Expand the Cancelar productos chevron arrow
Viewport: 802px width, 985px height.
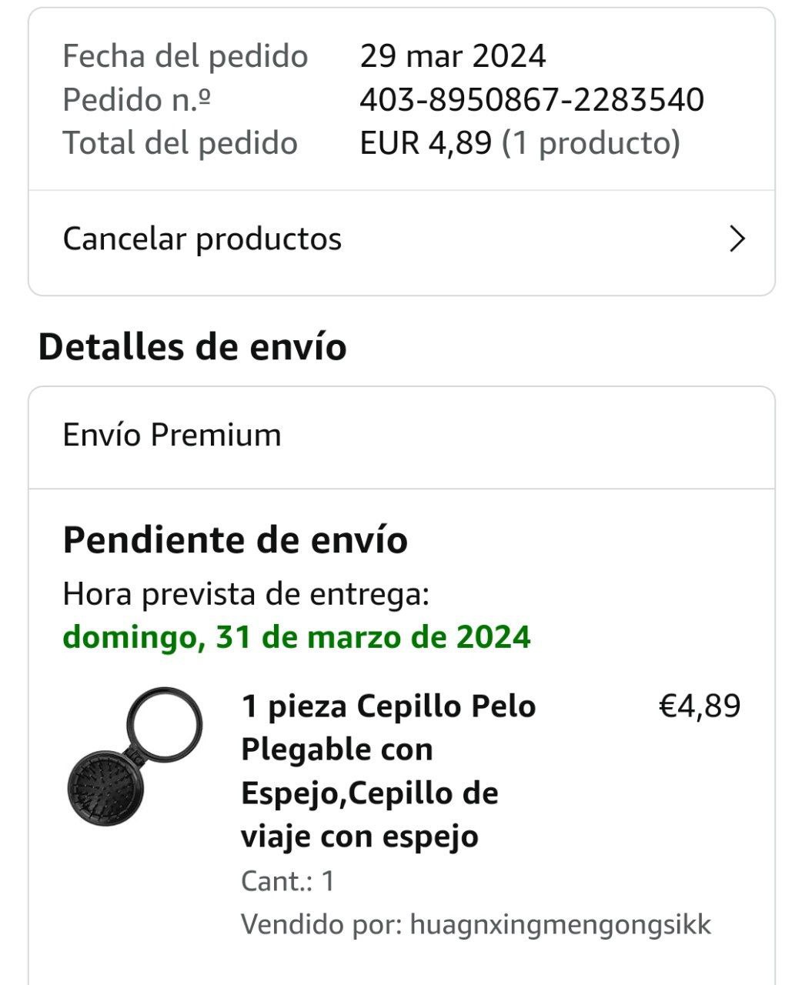tap(737, 239)
